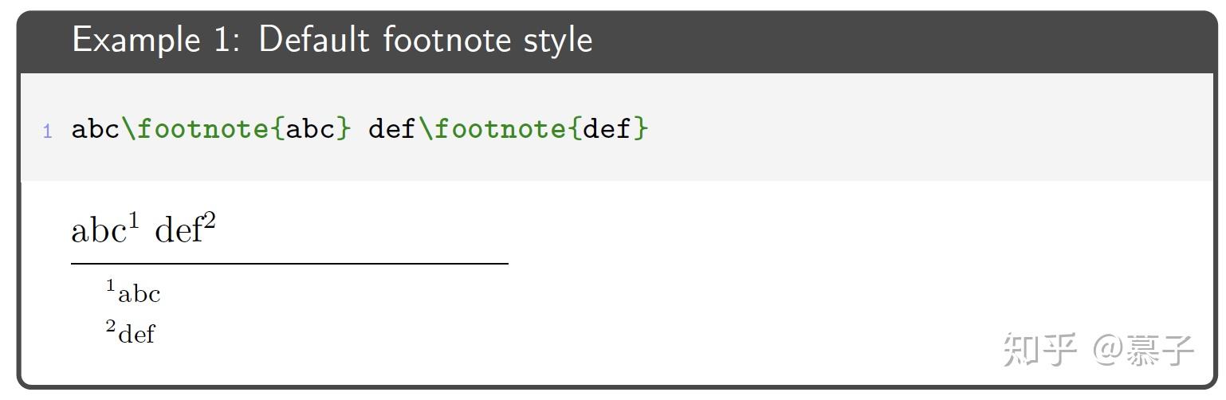The height and width of the screenshot is (400, 1226).
Task: Click the gray code listing background area
Action: coord(617,127)
